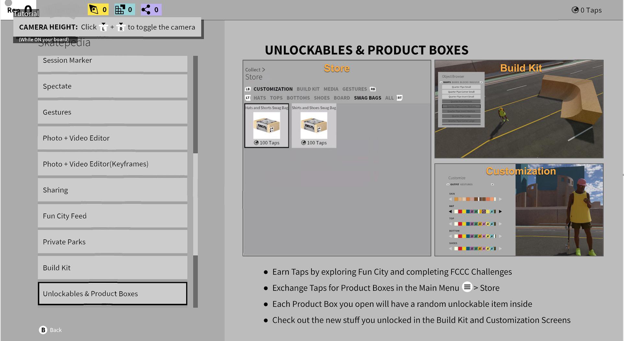Click the yellow challenge flag counter icon

pos(94,10)
